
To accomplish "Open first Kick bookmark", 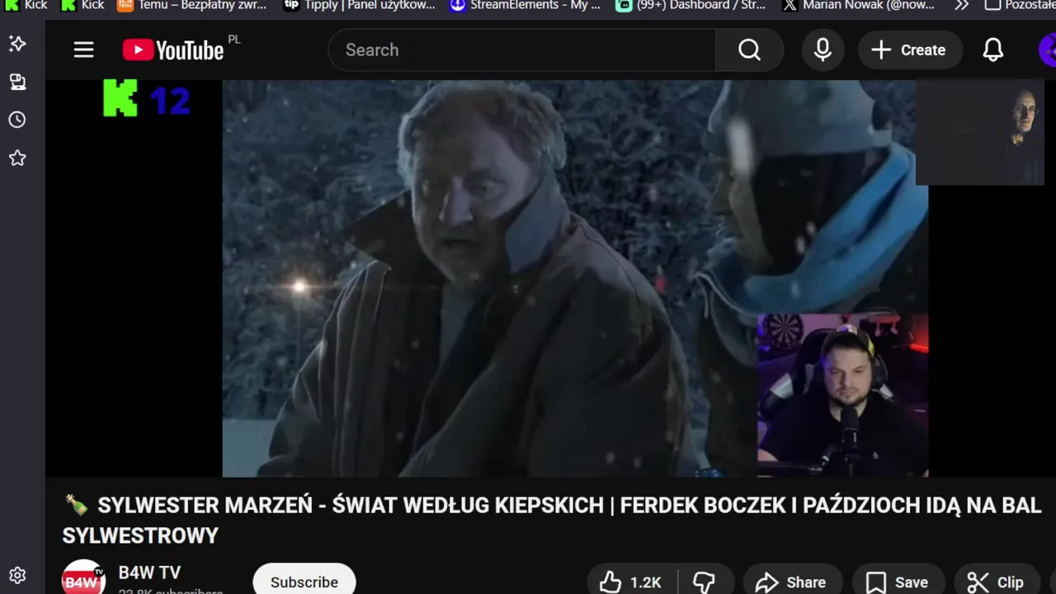I will [x=26, y=5].
